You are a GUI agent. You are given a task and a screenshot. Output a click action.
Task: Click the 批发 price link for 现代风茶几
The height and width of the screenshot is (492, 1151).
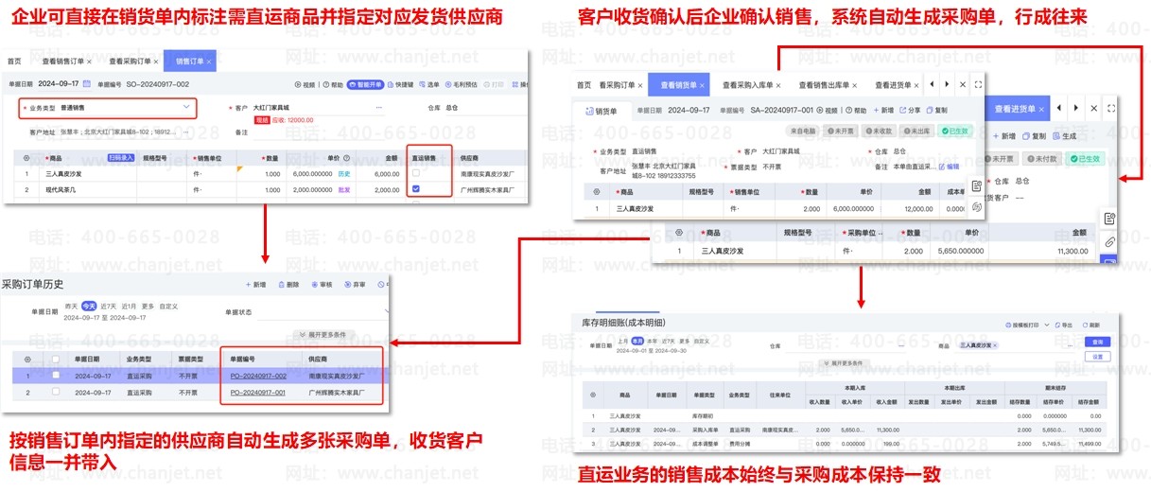pyautogui.click(x=344, y=189)
